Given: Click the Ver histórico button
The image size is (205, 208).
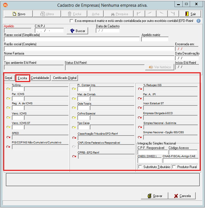Looking at the screenshot, I should [x=160, y=67].
